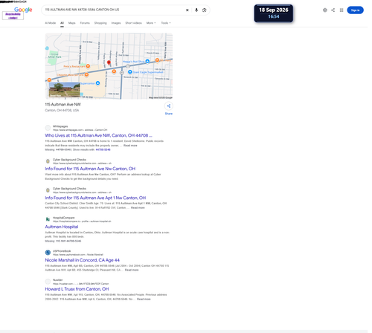Viewport: 372px width, 333px height.
Task: Select the All results tab
Action: point(62,23)
